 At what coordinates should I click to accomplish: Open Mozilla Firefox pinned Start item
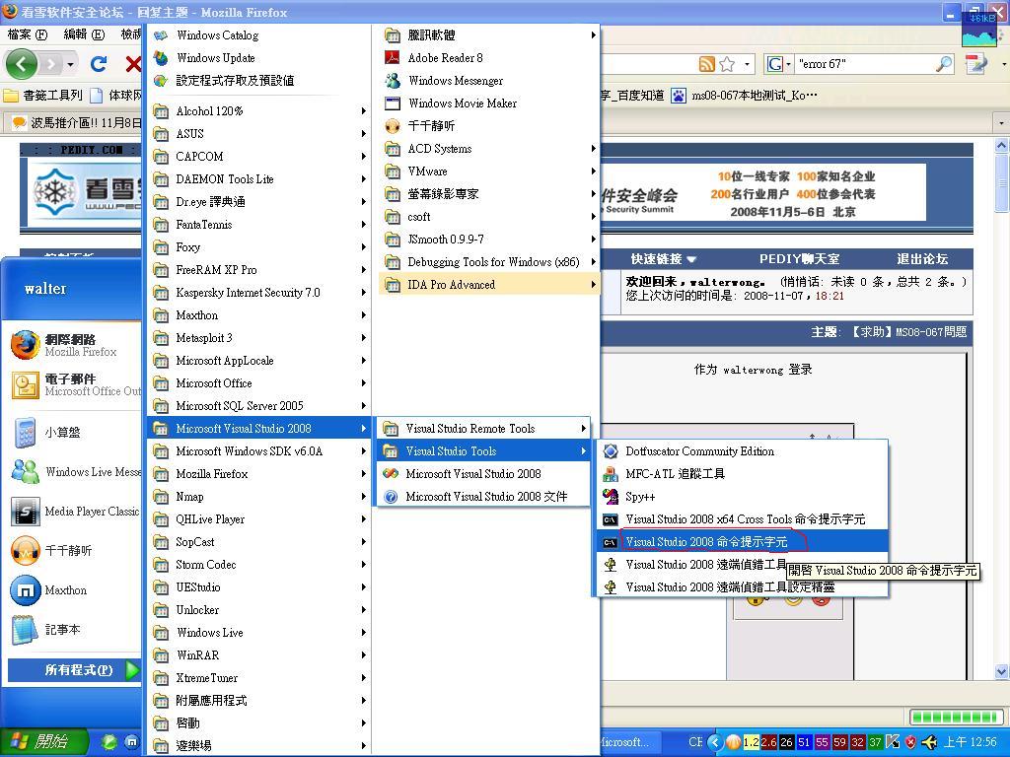coord(73,345)
